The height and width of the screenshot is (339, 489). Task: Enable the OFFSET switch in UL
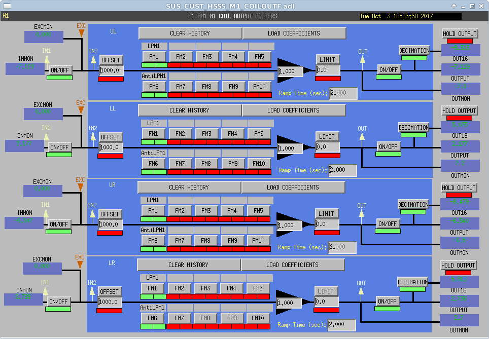111,60
